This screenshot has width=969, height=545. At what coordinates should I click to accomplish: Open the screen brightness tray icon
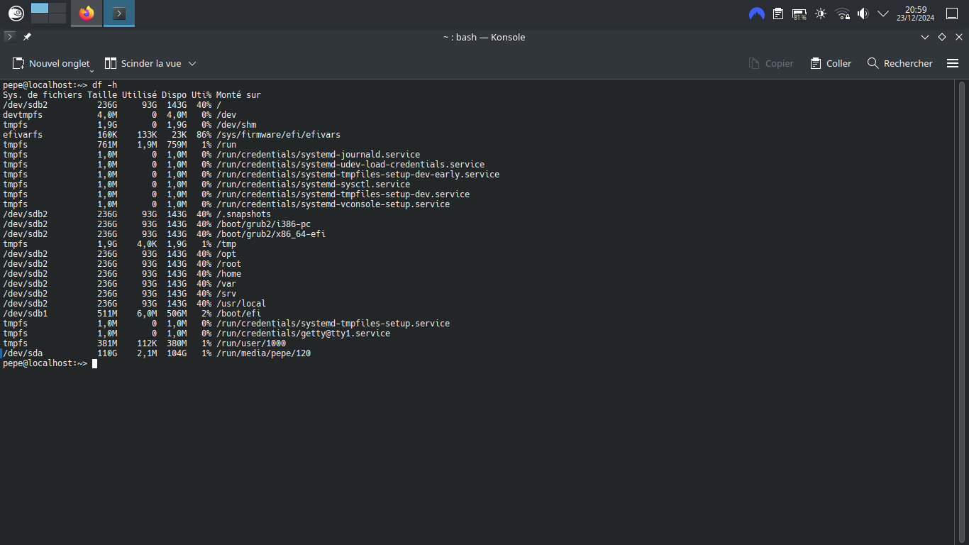pyautogui.click(x=821, y=13)
